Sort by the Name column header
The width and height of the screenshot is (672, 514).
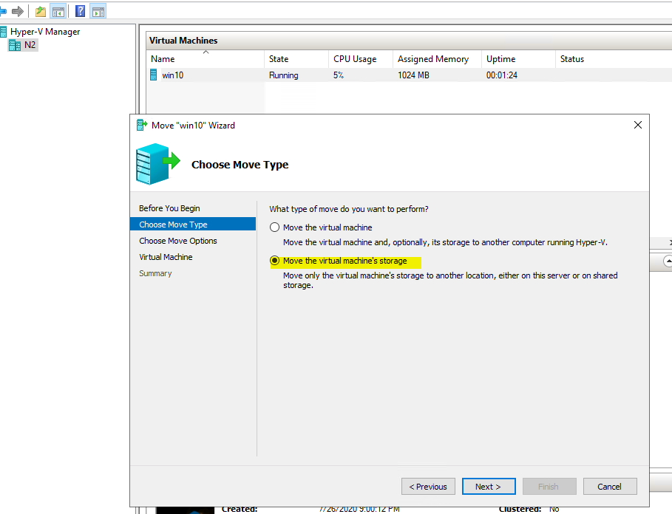[x=206, y=59]
